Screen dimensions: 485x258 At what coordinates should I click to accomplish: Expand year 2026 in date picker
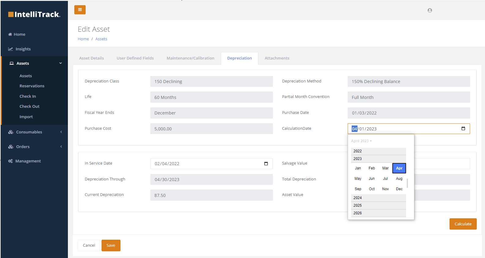[x=379, y=213]
